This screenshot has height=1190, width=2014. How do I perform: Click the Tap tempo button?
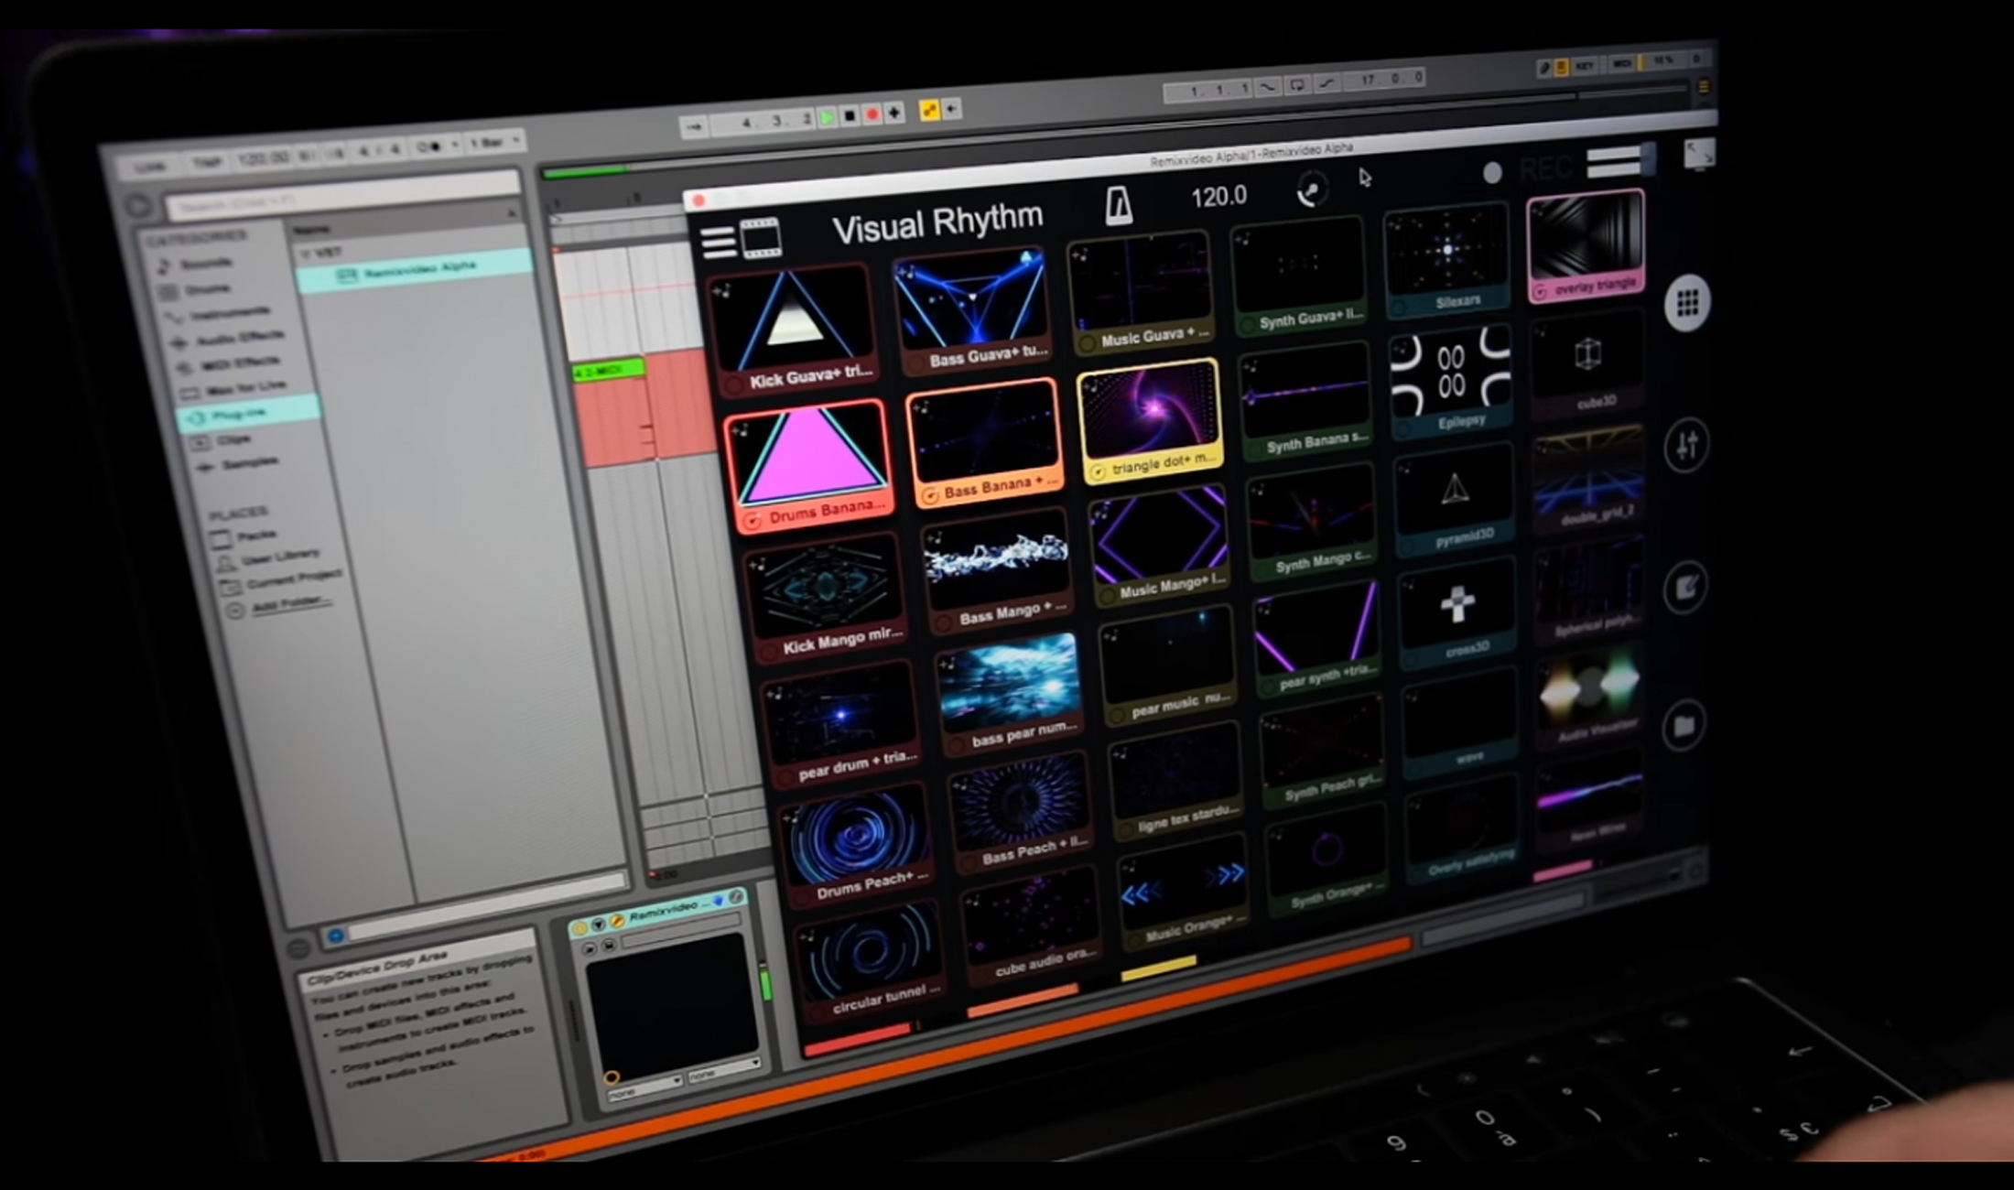(207, 162)
